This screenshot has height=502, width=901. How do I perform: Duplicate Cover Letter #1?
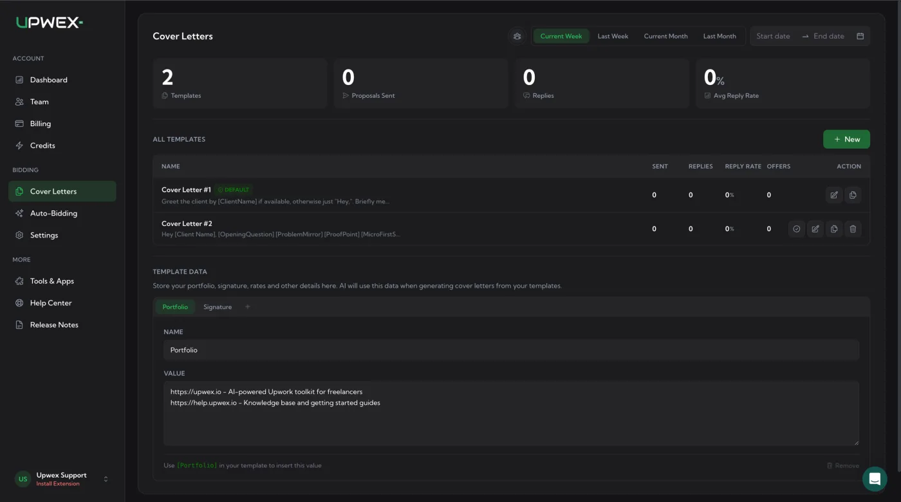tap(853, 195)
